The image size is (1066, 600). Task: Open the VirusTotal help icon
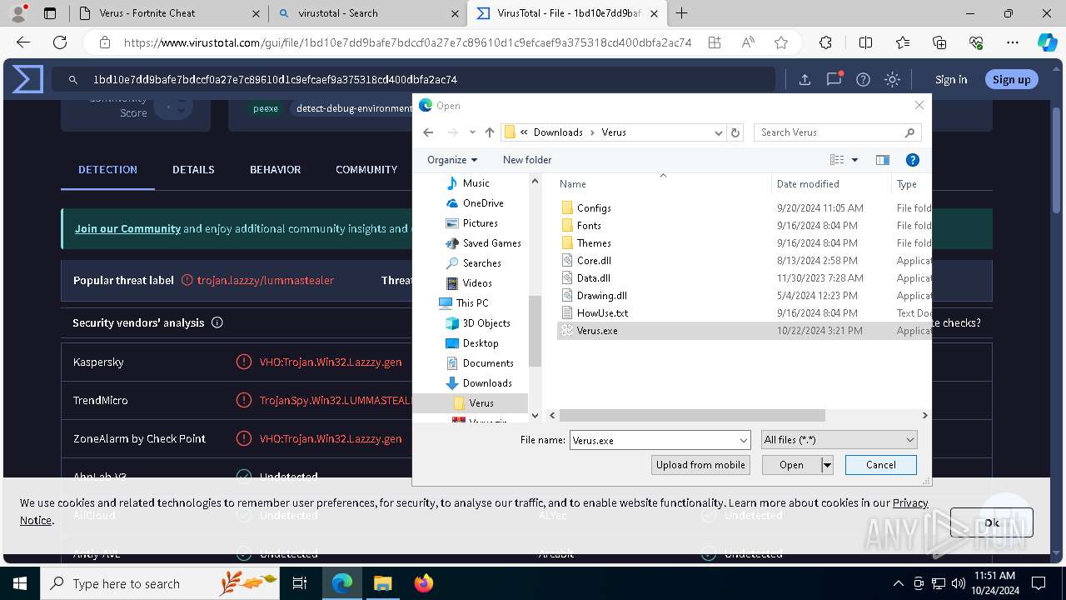click(863, 79)
